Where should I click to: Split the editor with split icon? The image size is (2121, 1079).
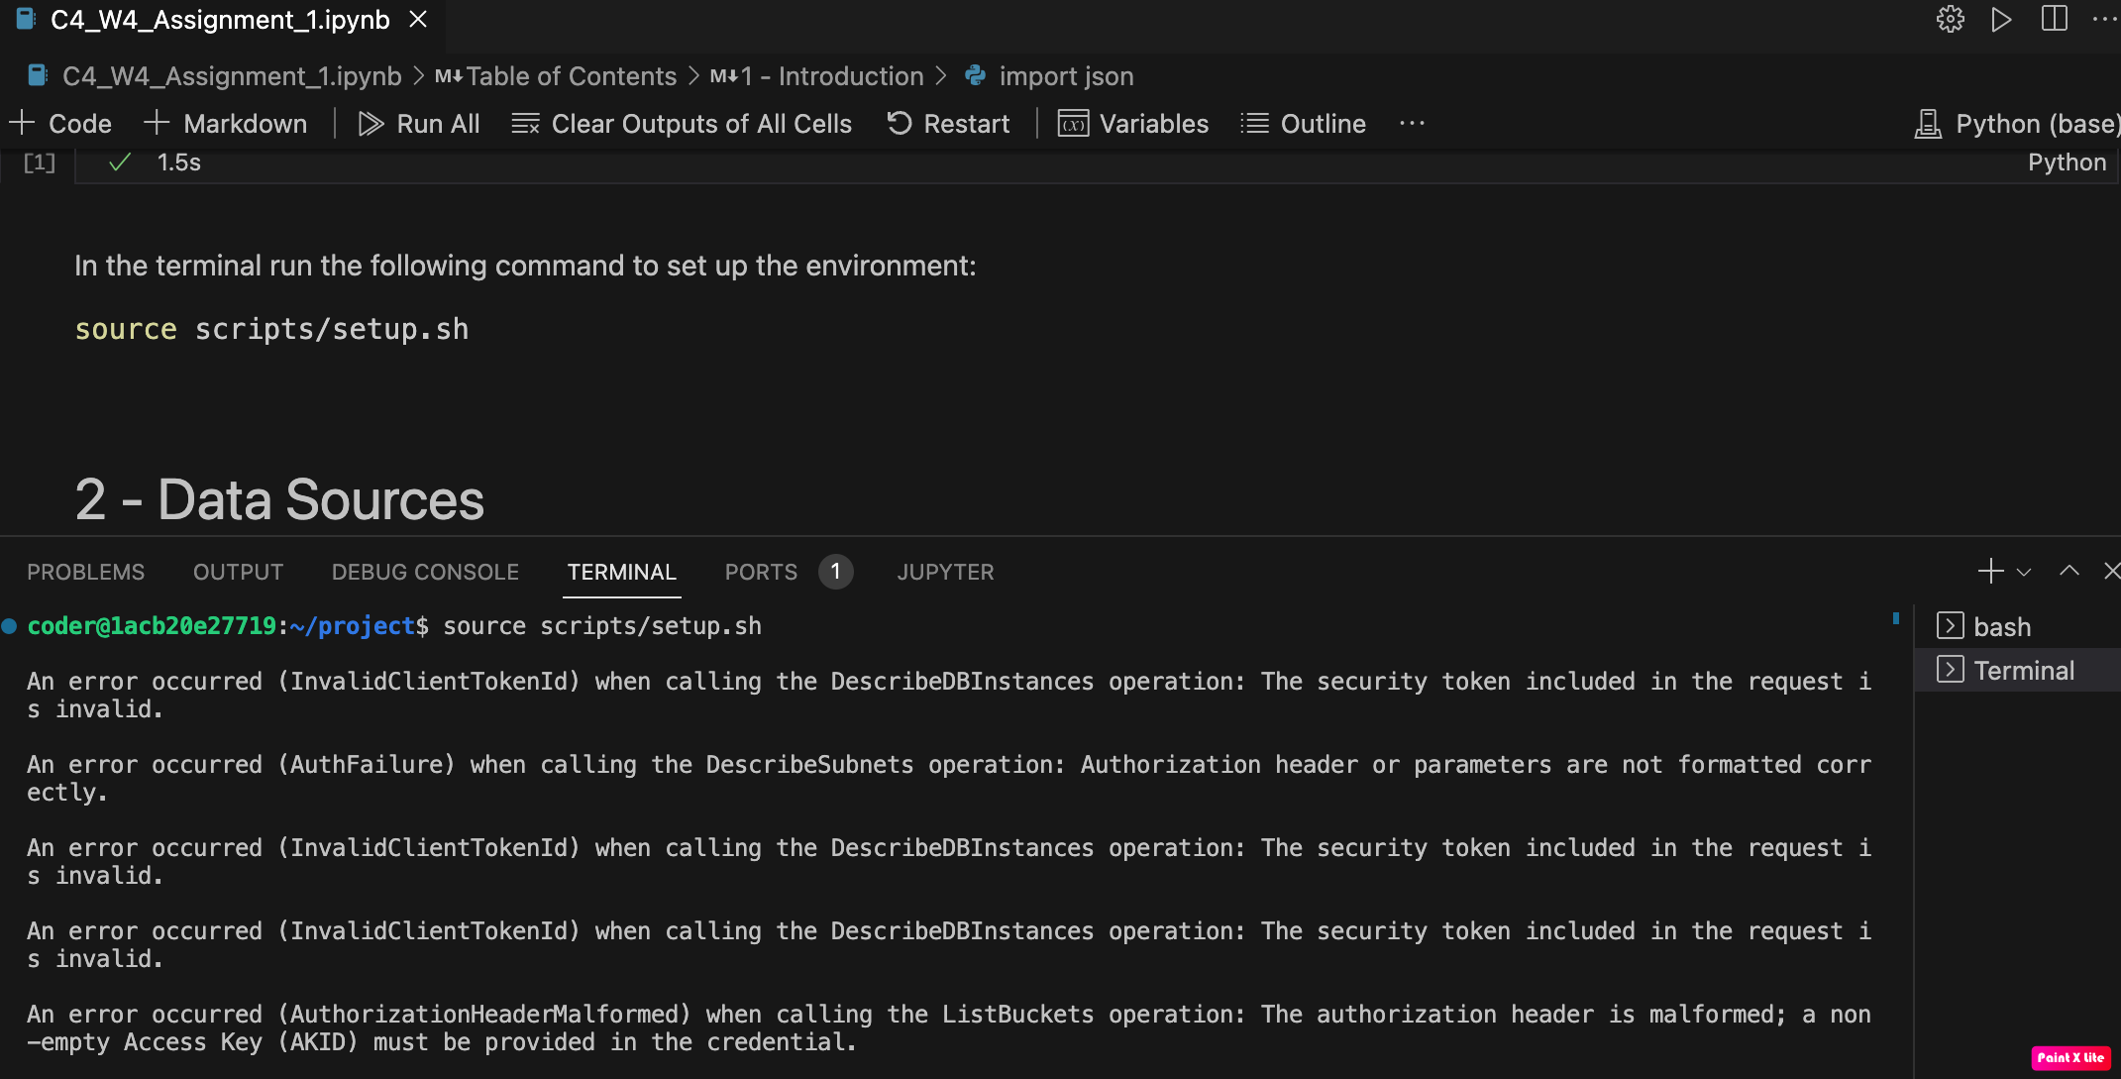[2054, 20]
